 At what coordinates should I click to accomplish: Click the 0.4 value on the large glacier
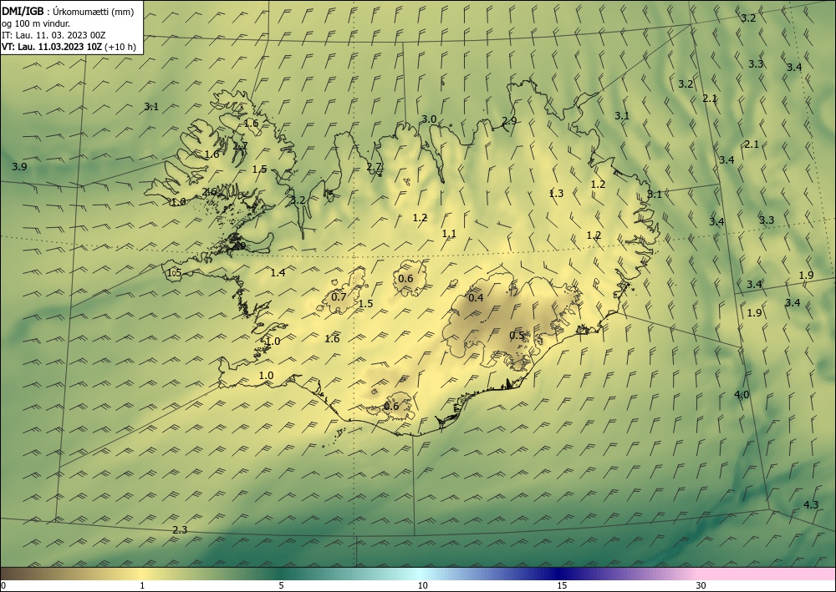476,297
